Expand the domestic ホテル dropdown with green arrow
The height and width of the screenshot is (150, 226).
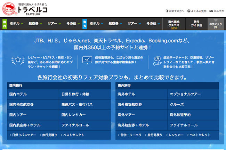[x=16, y=24]
